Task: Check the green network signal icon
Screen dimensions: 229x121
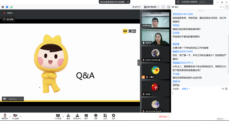Action: click(x=11, y=7)
